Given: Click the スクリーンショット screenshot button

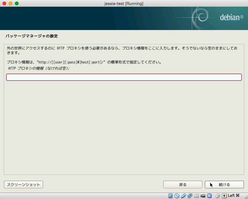Looking at the screenshot, I should pos(24,185).
